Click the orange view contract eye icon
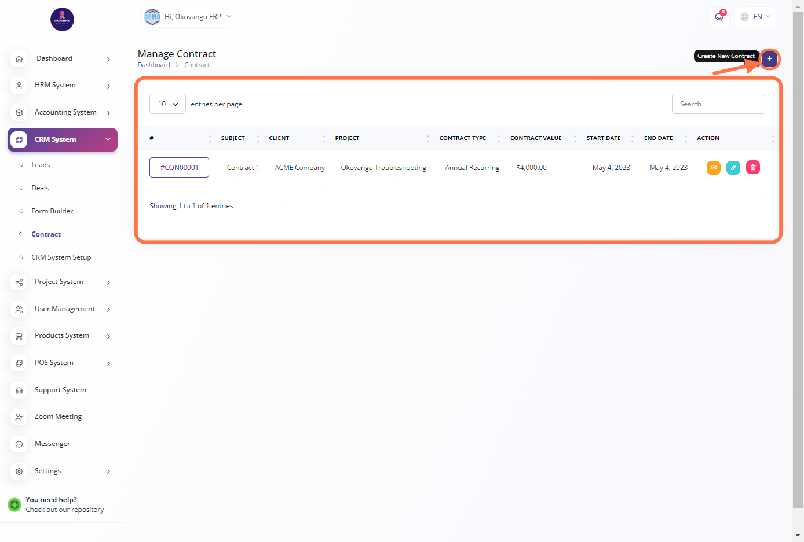Viewport: 804px width, 542px height. click(x=714, y=168)
